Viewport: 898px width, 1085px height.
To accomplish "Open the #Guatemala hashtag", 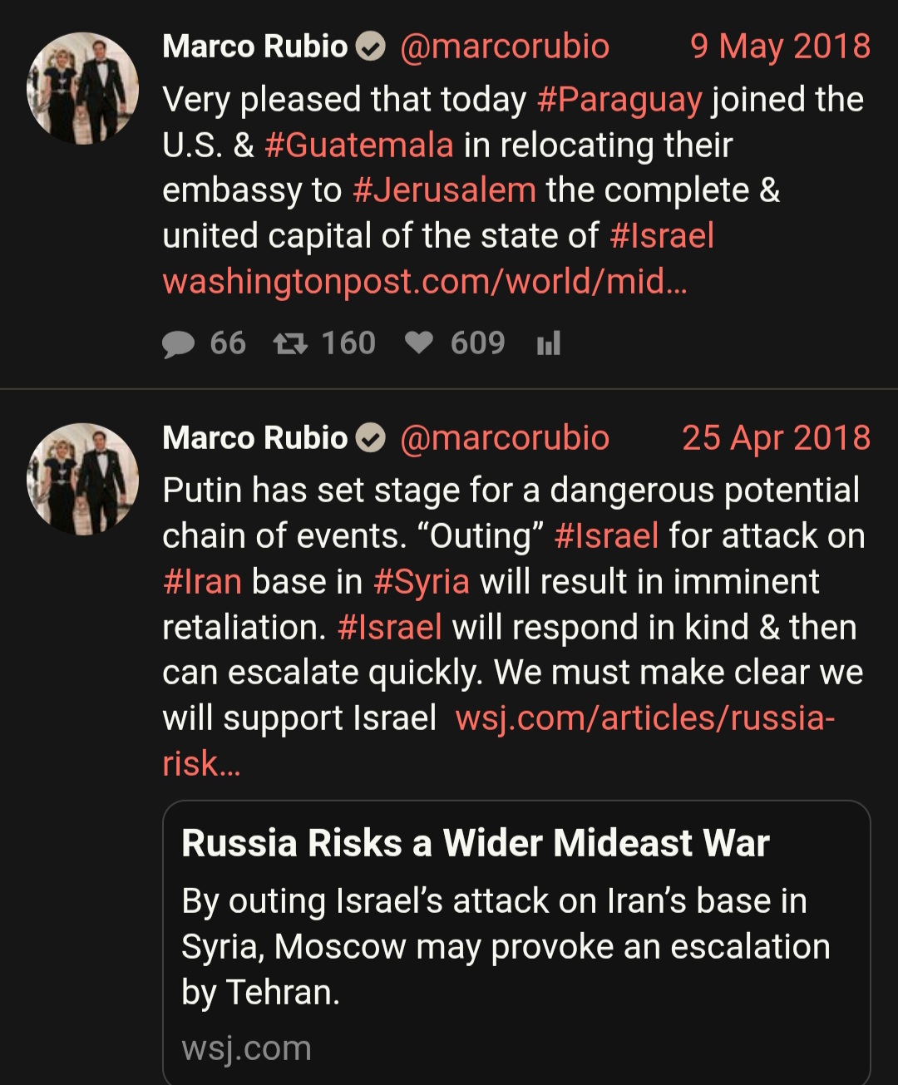I will [x=359, y=145].
